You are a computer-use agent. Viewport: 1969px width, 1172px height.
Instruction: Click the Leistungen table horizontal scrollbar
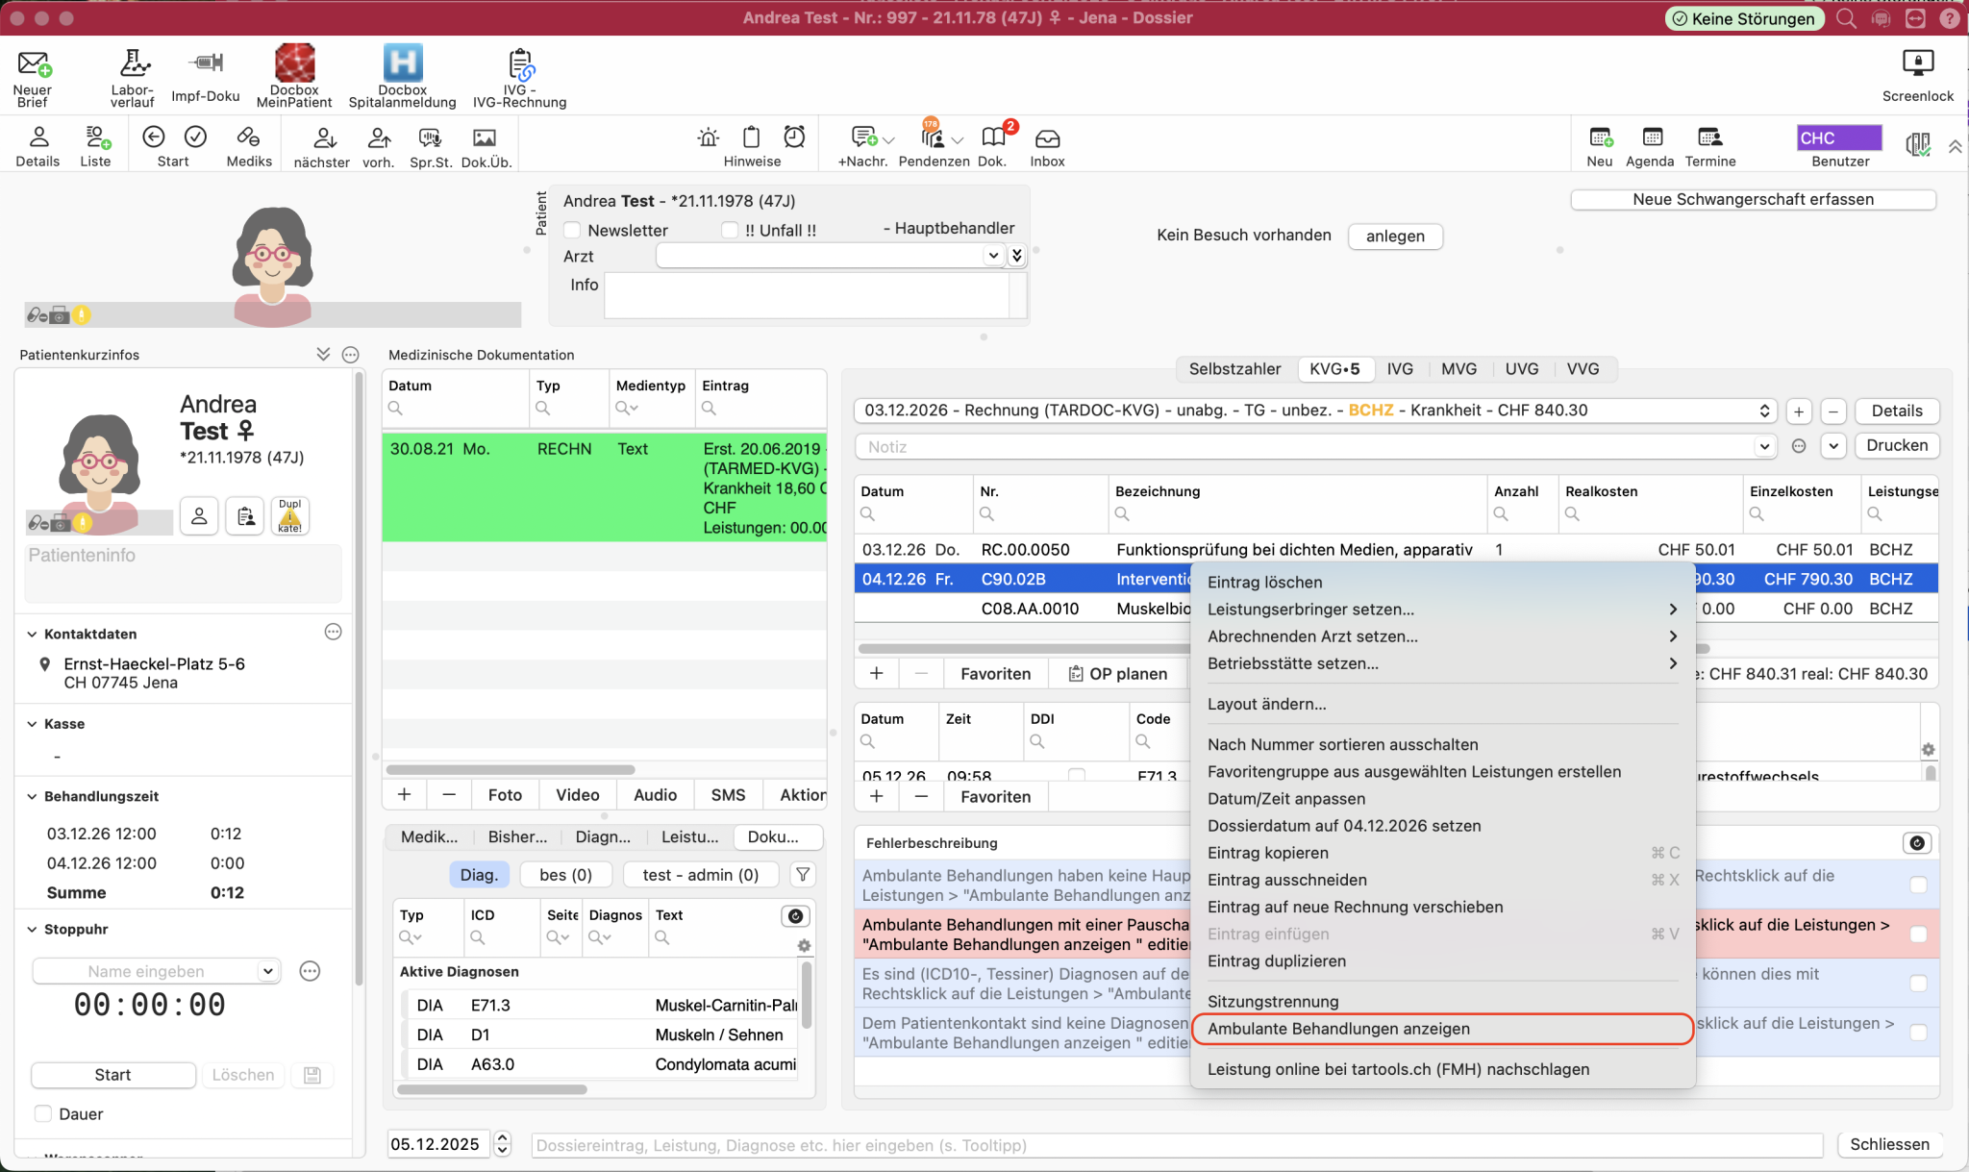pos(1019,648)
